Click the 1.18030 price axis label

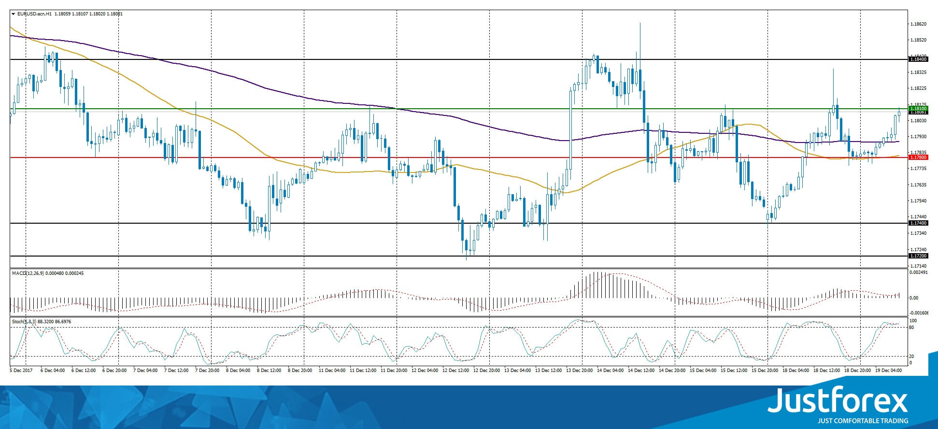click(918, 121)
